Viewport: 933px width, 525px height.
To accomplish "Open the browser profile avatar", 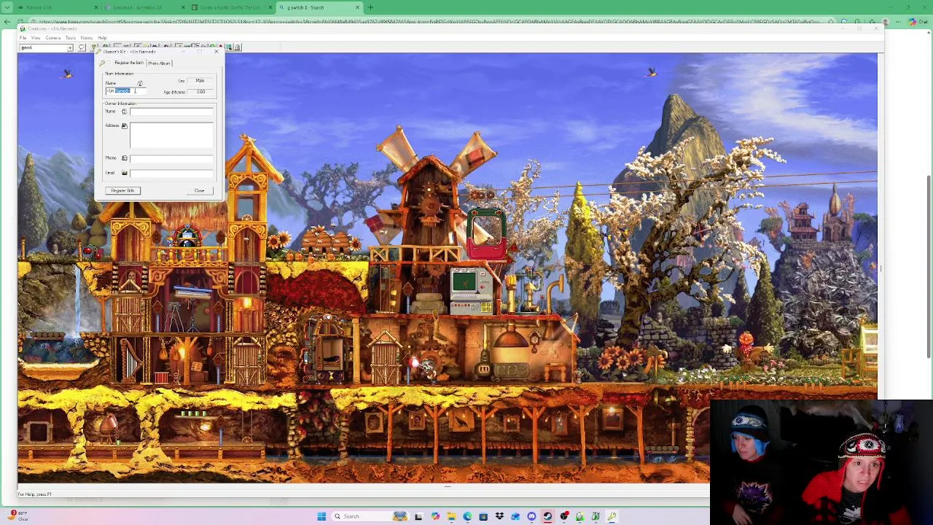I will (x=886, y=22).
